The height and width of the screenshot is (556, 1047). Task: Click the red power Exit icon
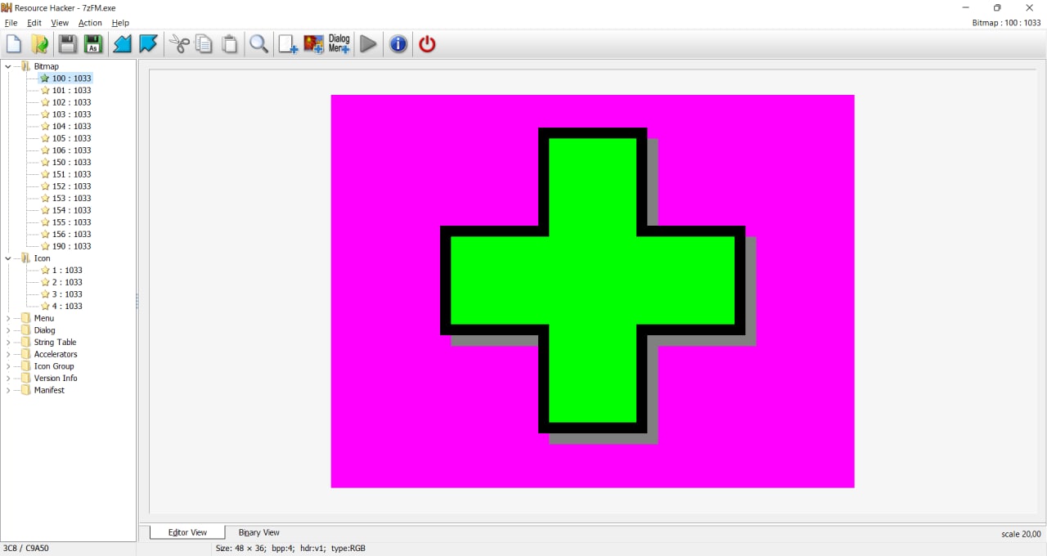427,44
